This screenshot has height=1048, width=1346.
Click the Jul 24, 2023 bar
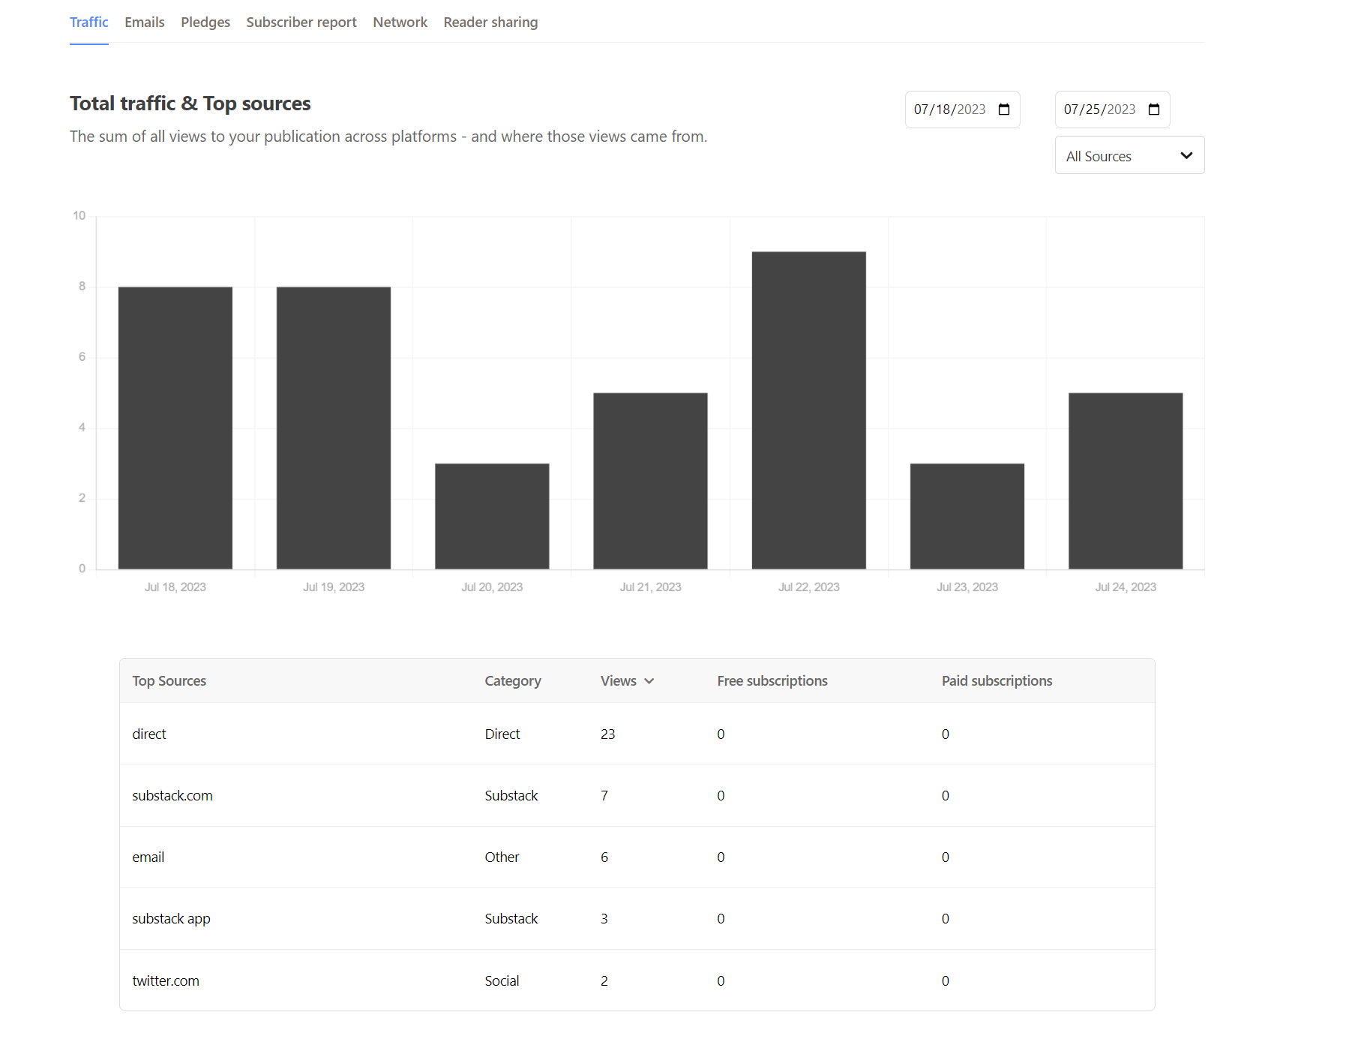(x=1126, y=481)
